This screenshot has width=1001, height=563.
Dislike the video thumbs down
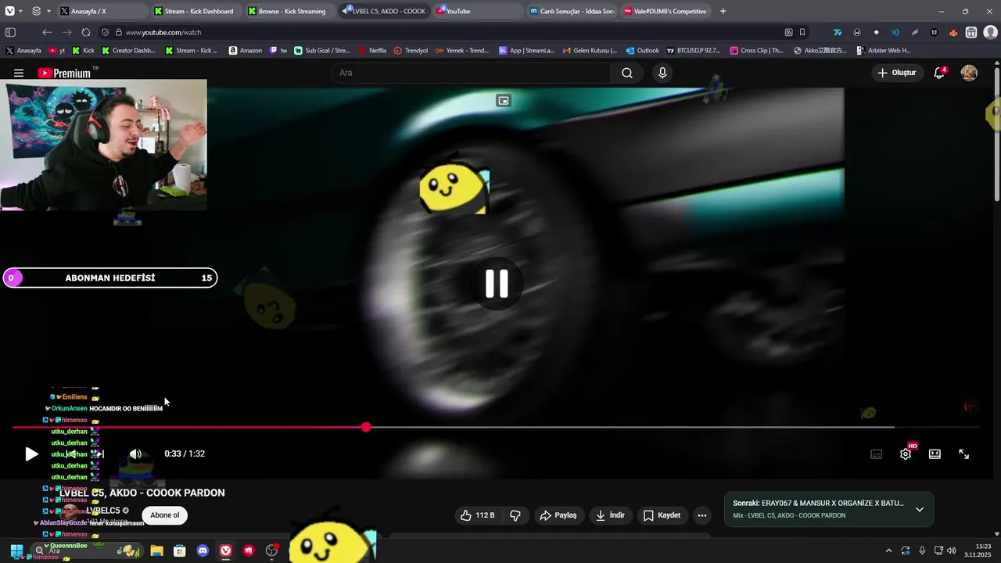tap(515, 515)
